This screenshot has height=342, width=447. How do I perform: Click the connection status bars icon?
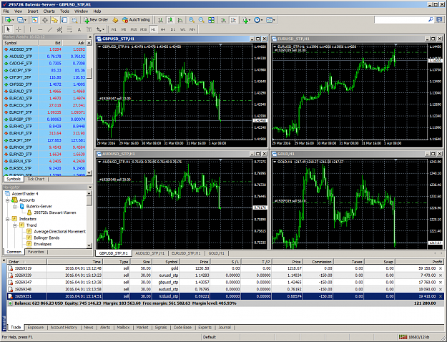[403, 337]
